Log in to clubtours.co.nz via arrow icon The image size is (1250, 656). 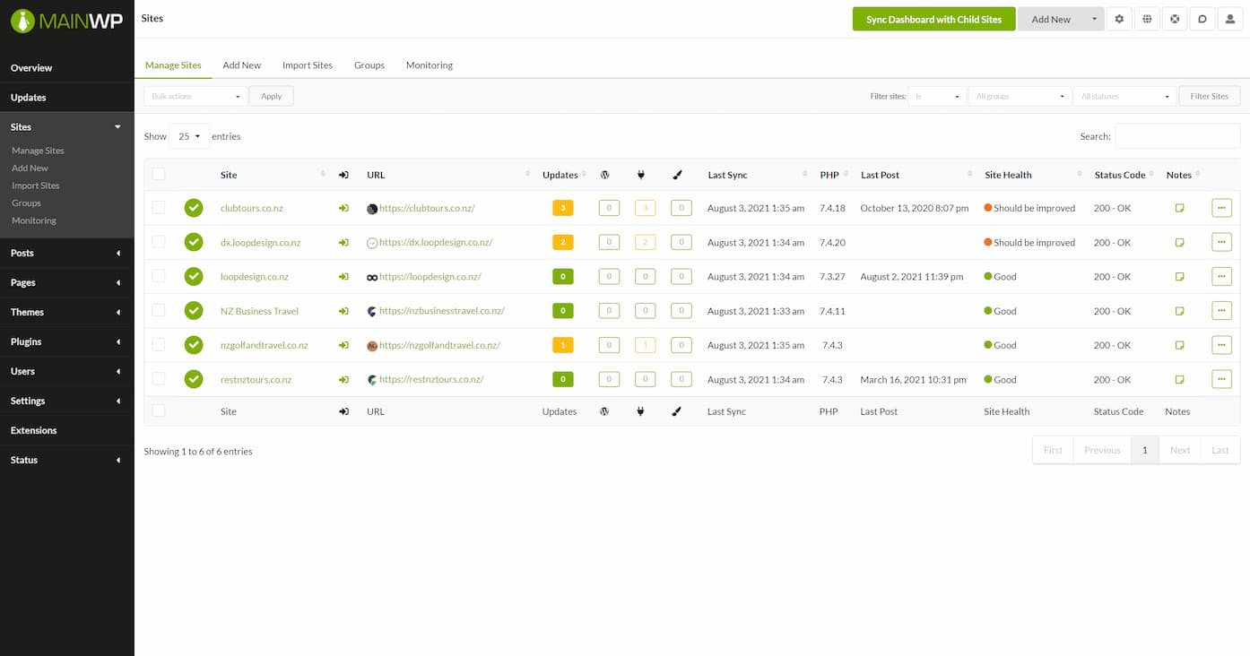click(343, 208)
